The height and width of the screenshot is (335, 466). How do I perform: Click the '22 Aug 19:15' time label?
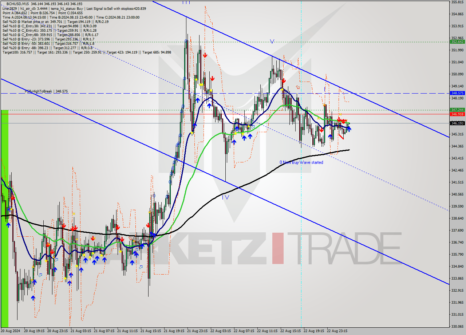[314, 331]
